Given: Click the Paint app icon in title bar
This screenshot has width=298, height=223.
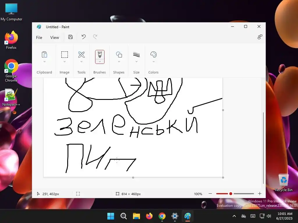Looking at the screenshot, I should point(39,27).
